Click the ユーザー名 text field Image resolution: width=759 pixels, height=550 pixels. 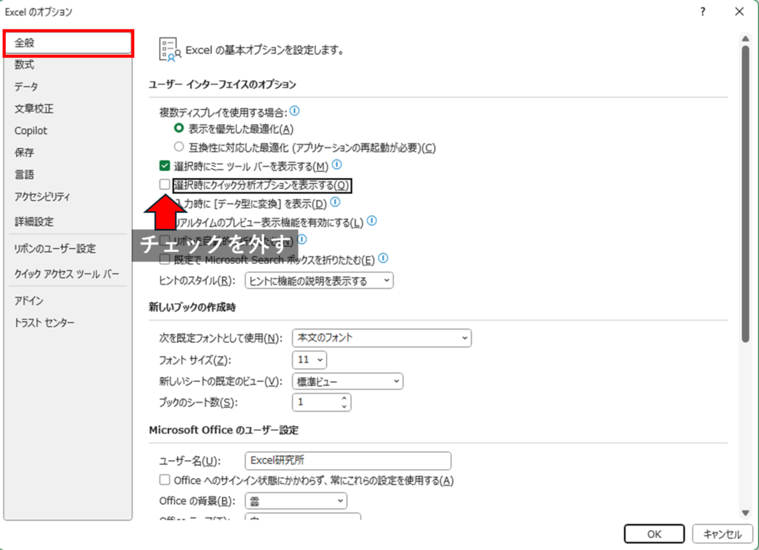348,460
